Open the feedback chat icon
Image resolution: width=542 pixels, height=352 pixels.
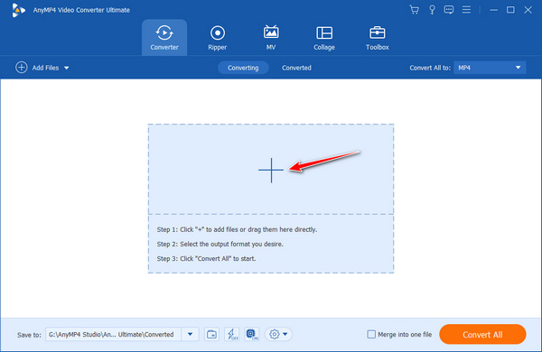tap(449, 10)
